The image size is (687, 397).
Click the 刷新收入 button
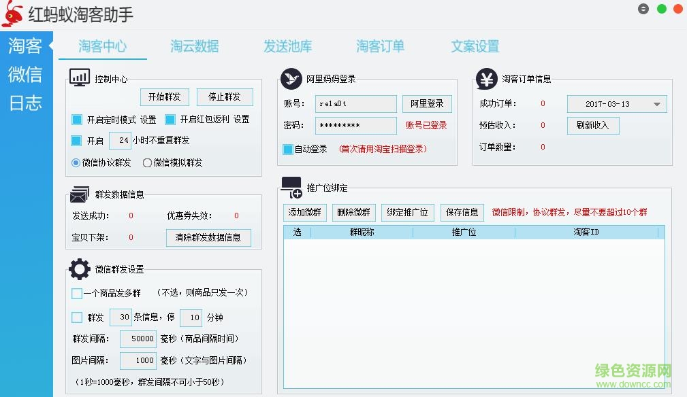(592, 126)
